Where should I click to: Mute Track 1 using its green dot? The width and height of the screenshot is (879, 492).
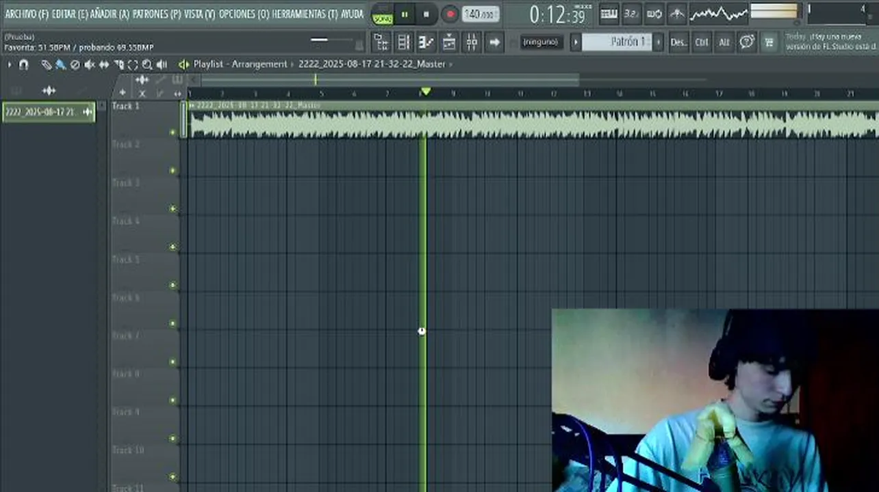click(172, 133)
